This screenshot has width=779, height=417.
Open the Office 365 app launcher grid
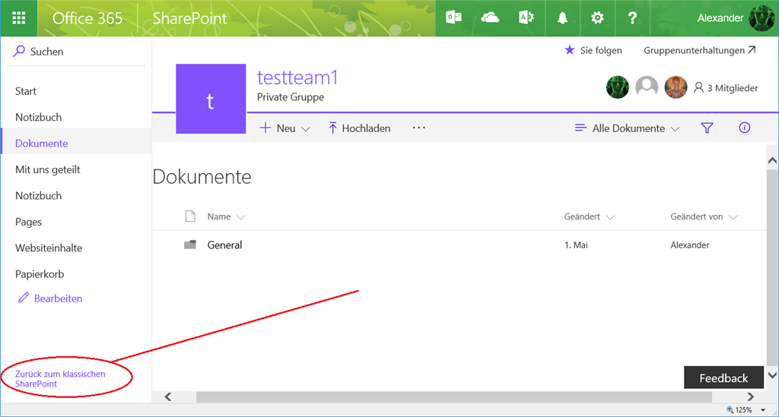[19, 18]
